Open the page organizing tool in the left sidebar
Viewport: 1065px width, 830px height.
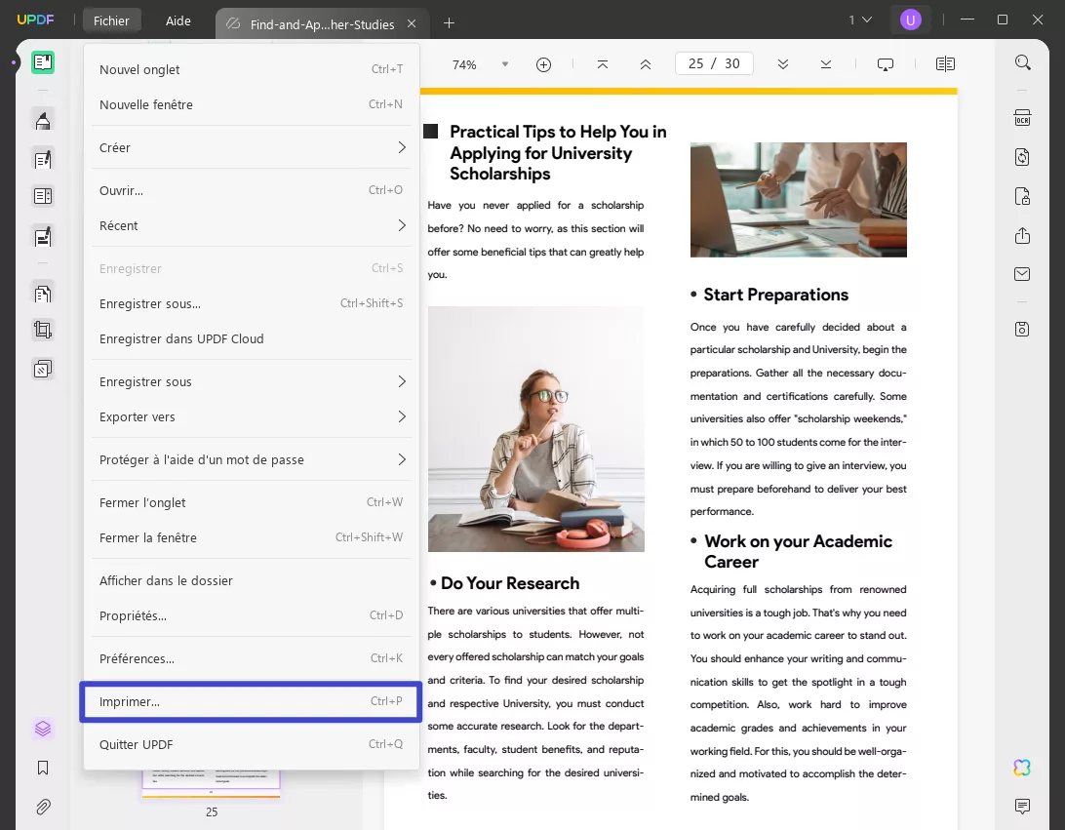[43, 293]
